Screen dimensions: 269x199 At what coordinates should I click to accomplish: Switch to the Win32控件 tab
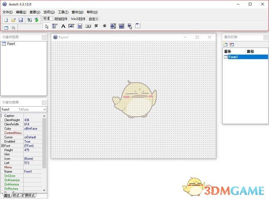tap(78, 19)
